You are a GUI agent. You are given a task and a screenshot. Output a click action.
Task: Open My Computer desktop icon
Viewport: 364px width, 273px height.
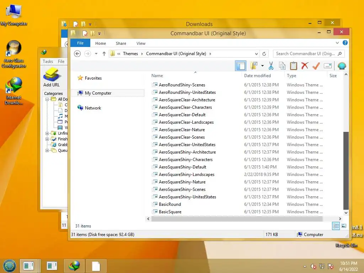14,15
